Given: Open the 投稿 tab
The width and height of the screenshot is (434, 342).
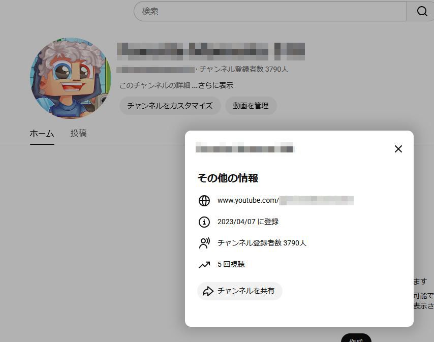Looking at the screenshot, I should tap(78, 134).
